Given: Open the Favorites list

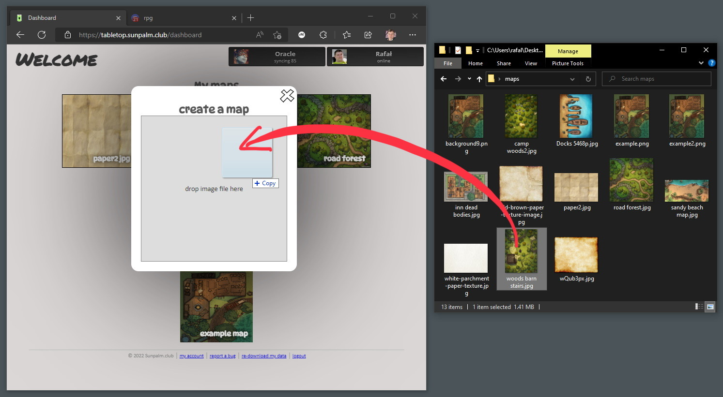Looking at the screenshot, I should pos(347,35).
